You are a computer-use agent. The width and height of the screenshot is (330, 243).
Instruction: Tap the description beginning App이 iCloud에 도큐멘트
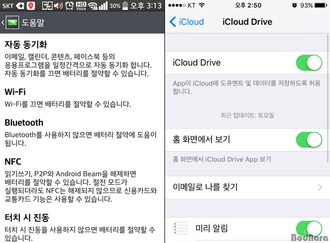pos(246,87)
